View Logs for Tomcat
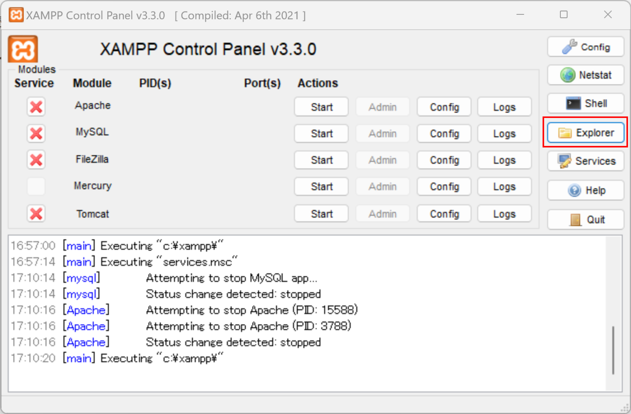Viewport: 631px width, 414px height. click(x=504, y=213)
